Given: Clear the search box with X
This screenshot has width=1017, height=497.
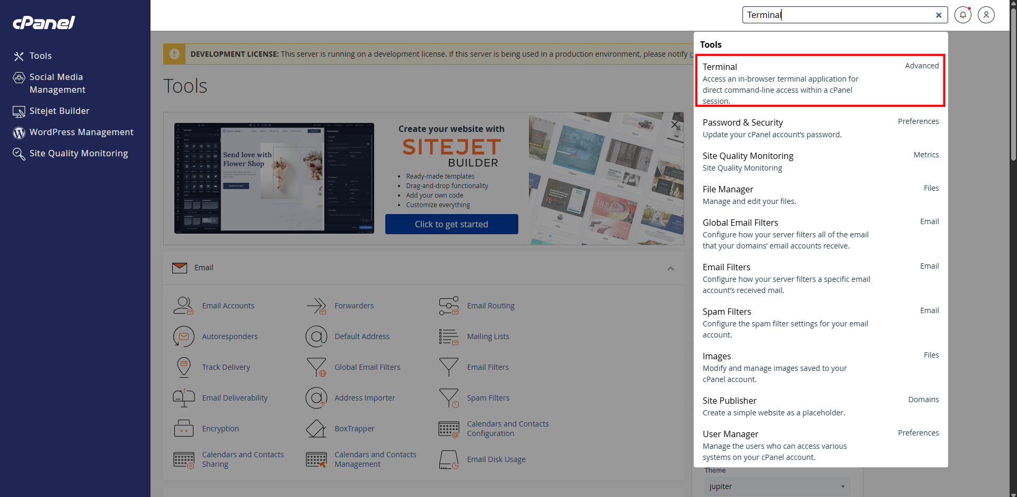Looking at the screenshot, I should (939, 15).
